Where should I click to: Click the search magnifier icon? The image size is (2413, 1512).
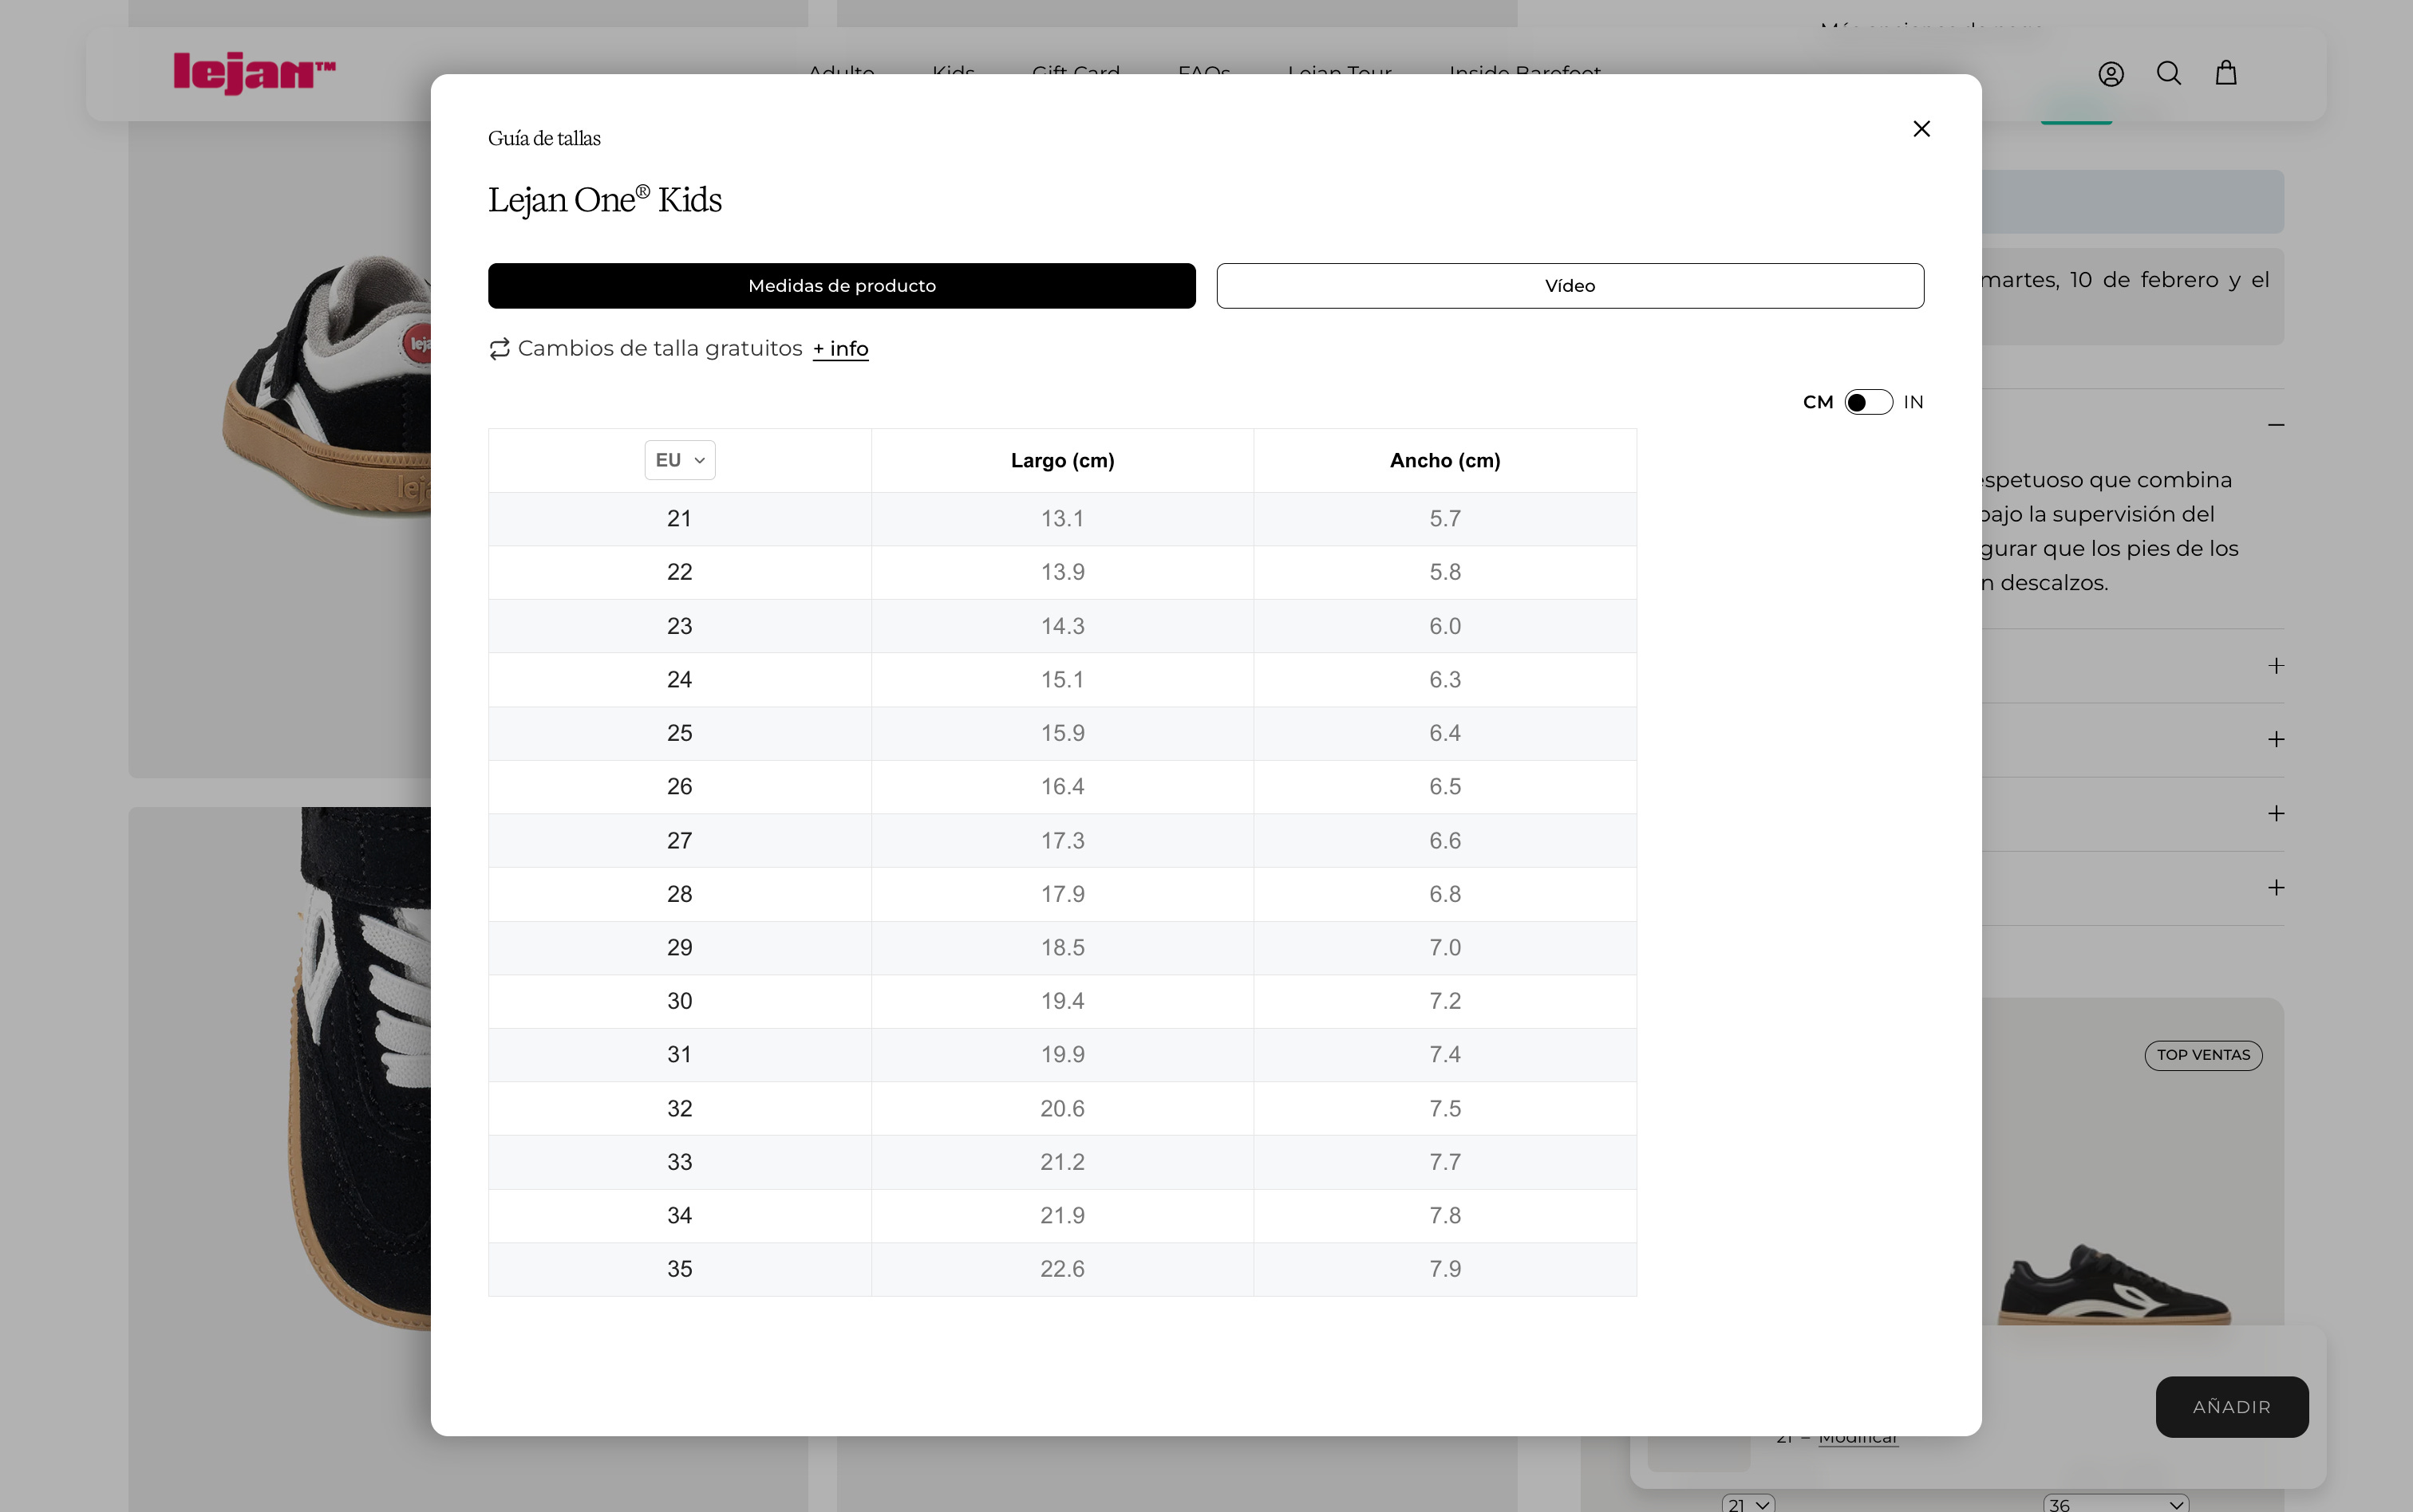coord(2168,73)
